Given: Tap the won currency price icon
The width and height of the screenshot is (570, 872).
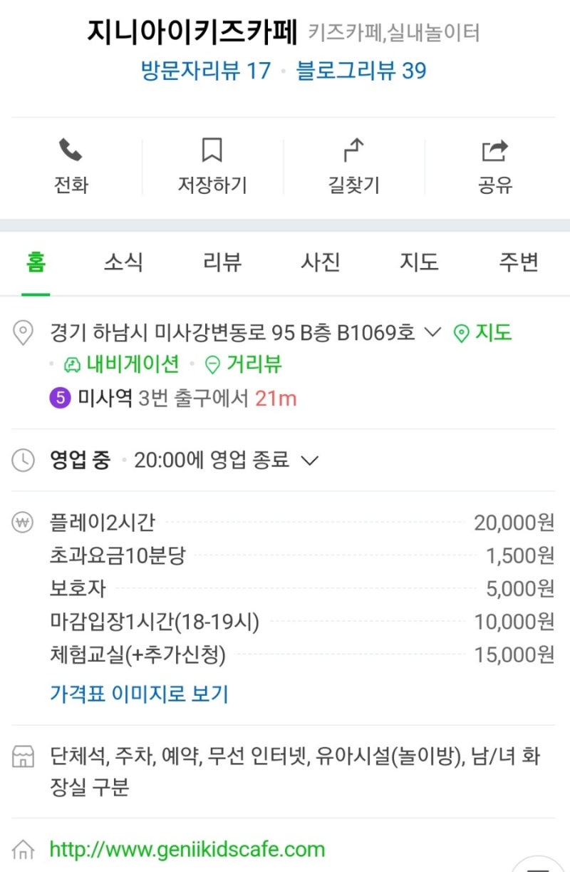Looking at the screenshot, I should pyautogui.click(x=24, y=523).
